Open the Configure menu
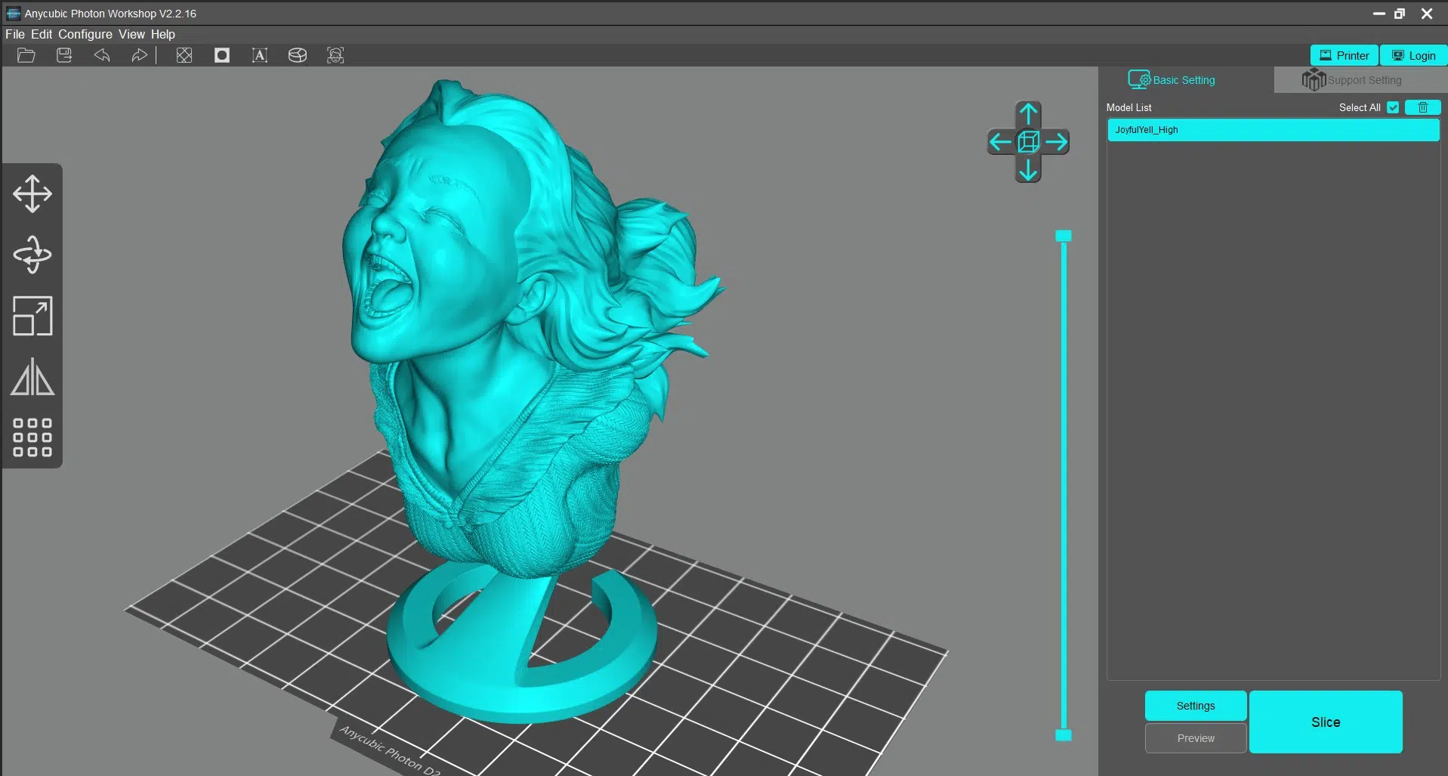The width and height of the screenshot is (1448, 776). pyautogui.click(x=85, y=34)
